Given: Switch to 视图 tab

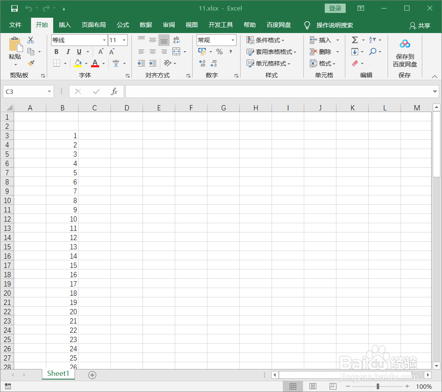Looking at the screenshot, I should [191, 25].
